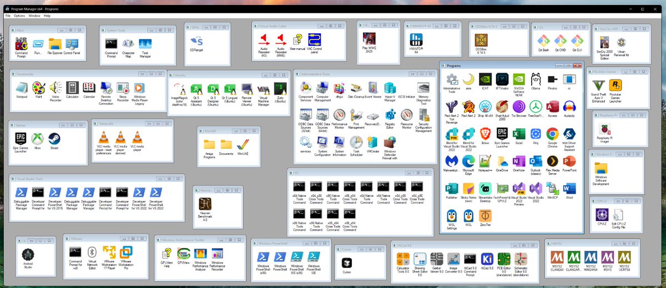Select PCB Editor 9.0 (standalone) icon
Screen dimensions: 666x288
pos(504,259)
